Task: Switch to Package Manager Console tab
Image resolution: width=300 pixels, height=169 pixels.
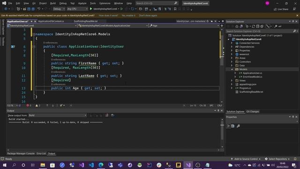Action: click(x=21, y=154)
